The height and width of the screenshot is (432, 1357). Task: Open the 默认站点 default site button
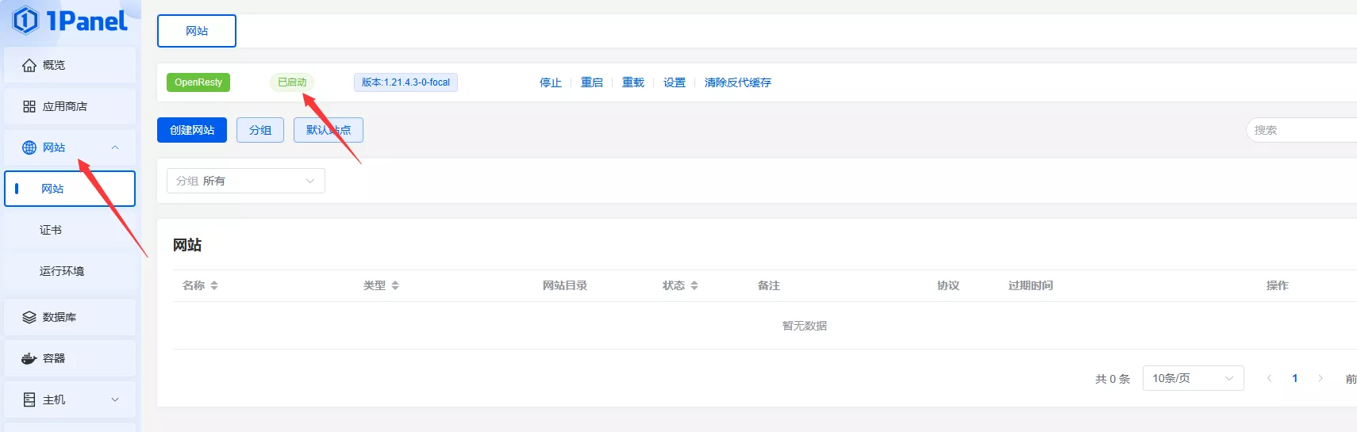329,130
